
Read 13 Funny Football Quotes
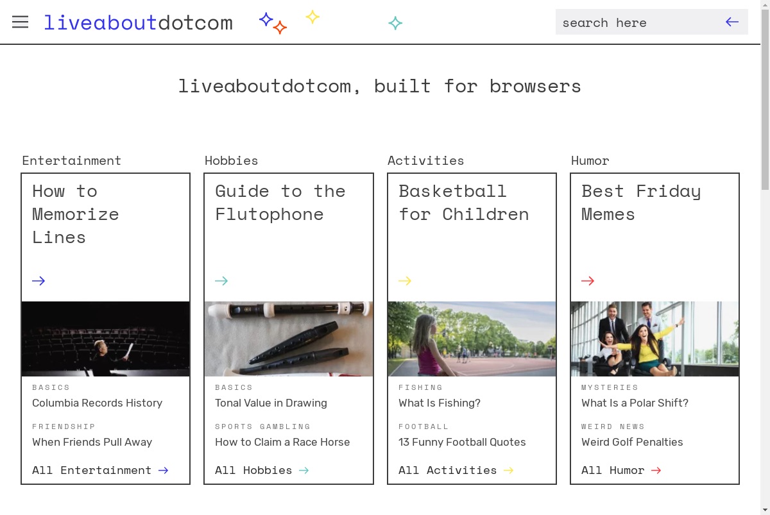[462, 443]
